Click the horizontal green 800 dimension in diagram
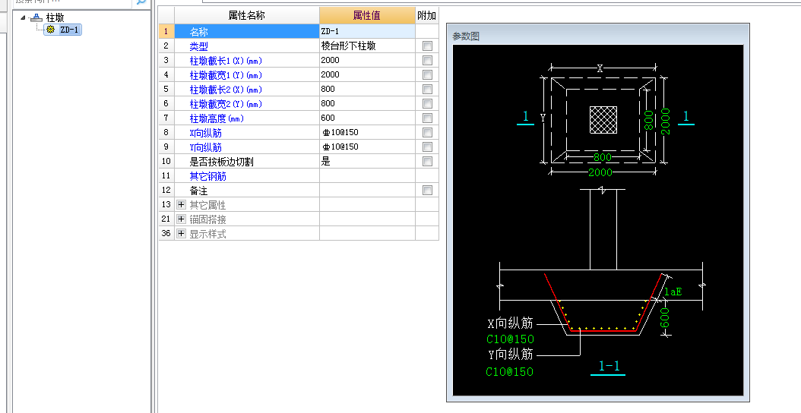This screenshot has height=413, width=801. coord(603,157)
